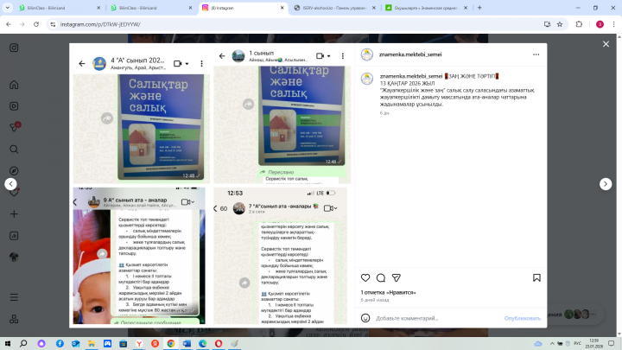Open Microsoft Edge from taskbar

(203, 343)
